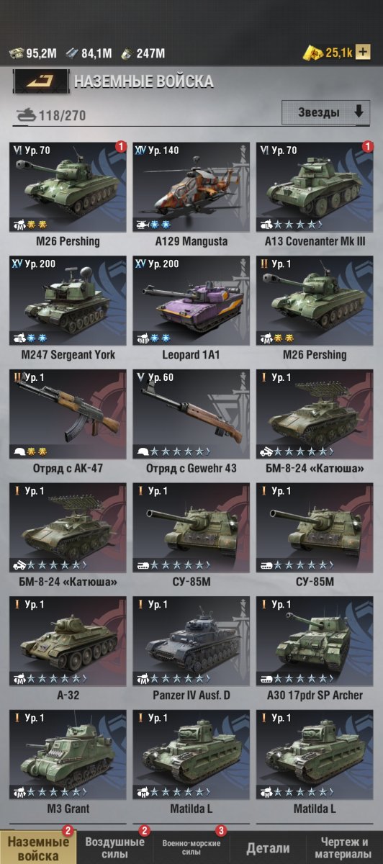The width and height of the screenshot is (383, 864).
Task: Open the red notification badge on M26 Pershing
Action: click(121, 147)
